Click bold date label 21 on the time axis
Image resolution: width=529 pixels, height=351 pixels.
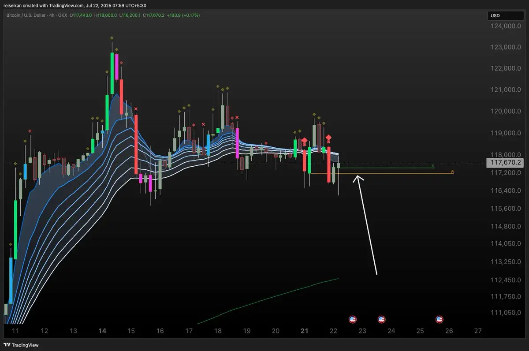point(305,331)
